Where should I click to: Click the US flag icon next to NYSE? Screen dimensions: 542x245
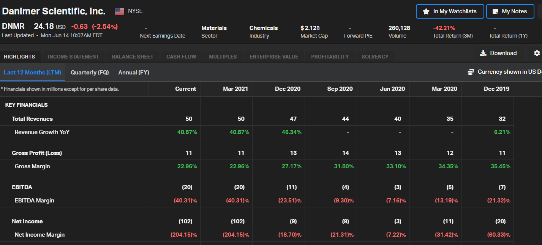(x=119, y=11)
